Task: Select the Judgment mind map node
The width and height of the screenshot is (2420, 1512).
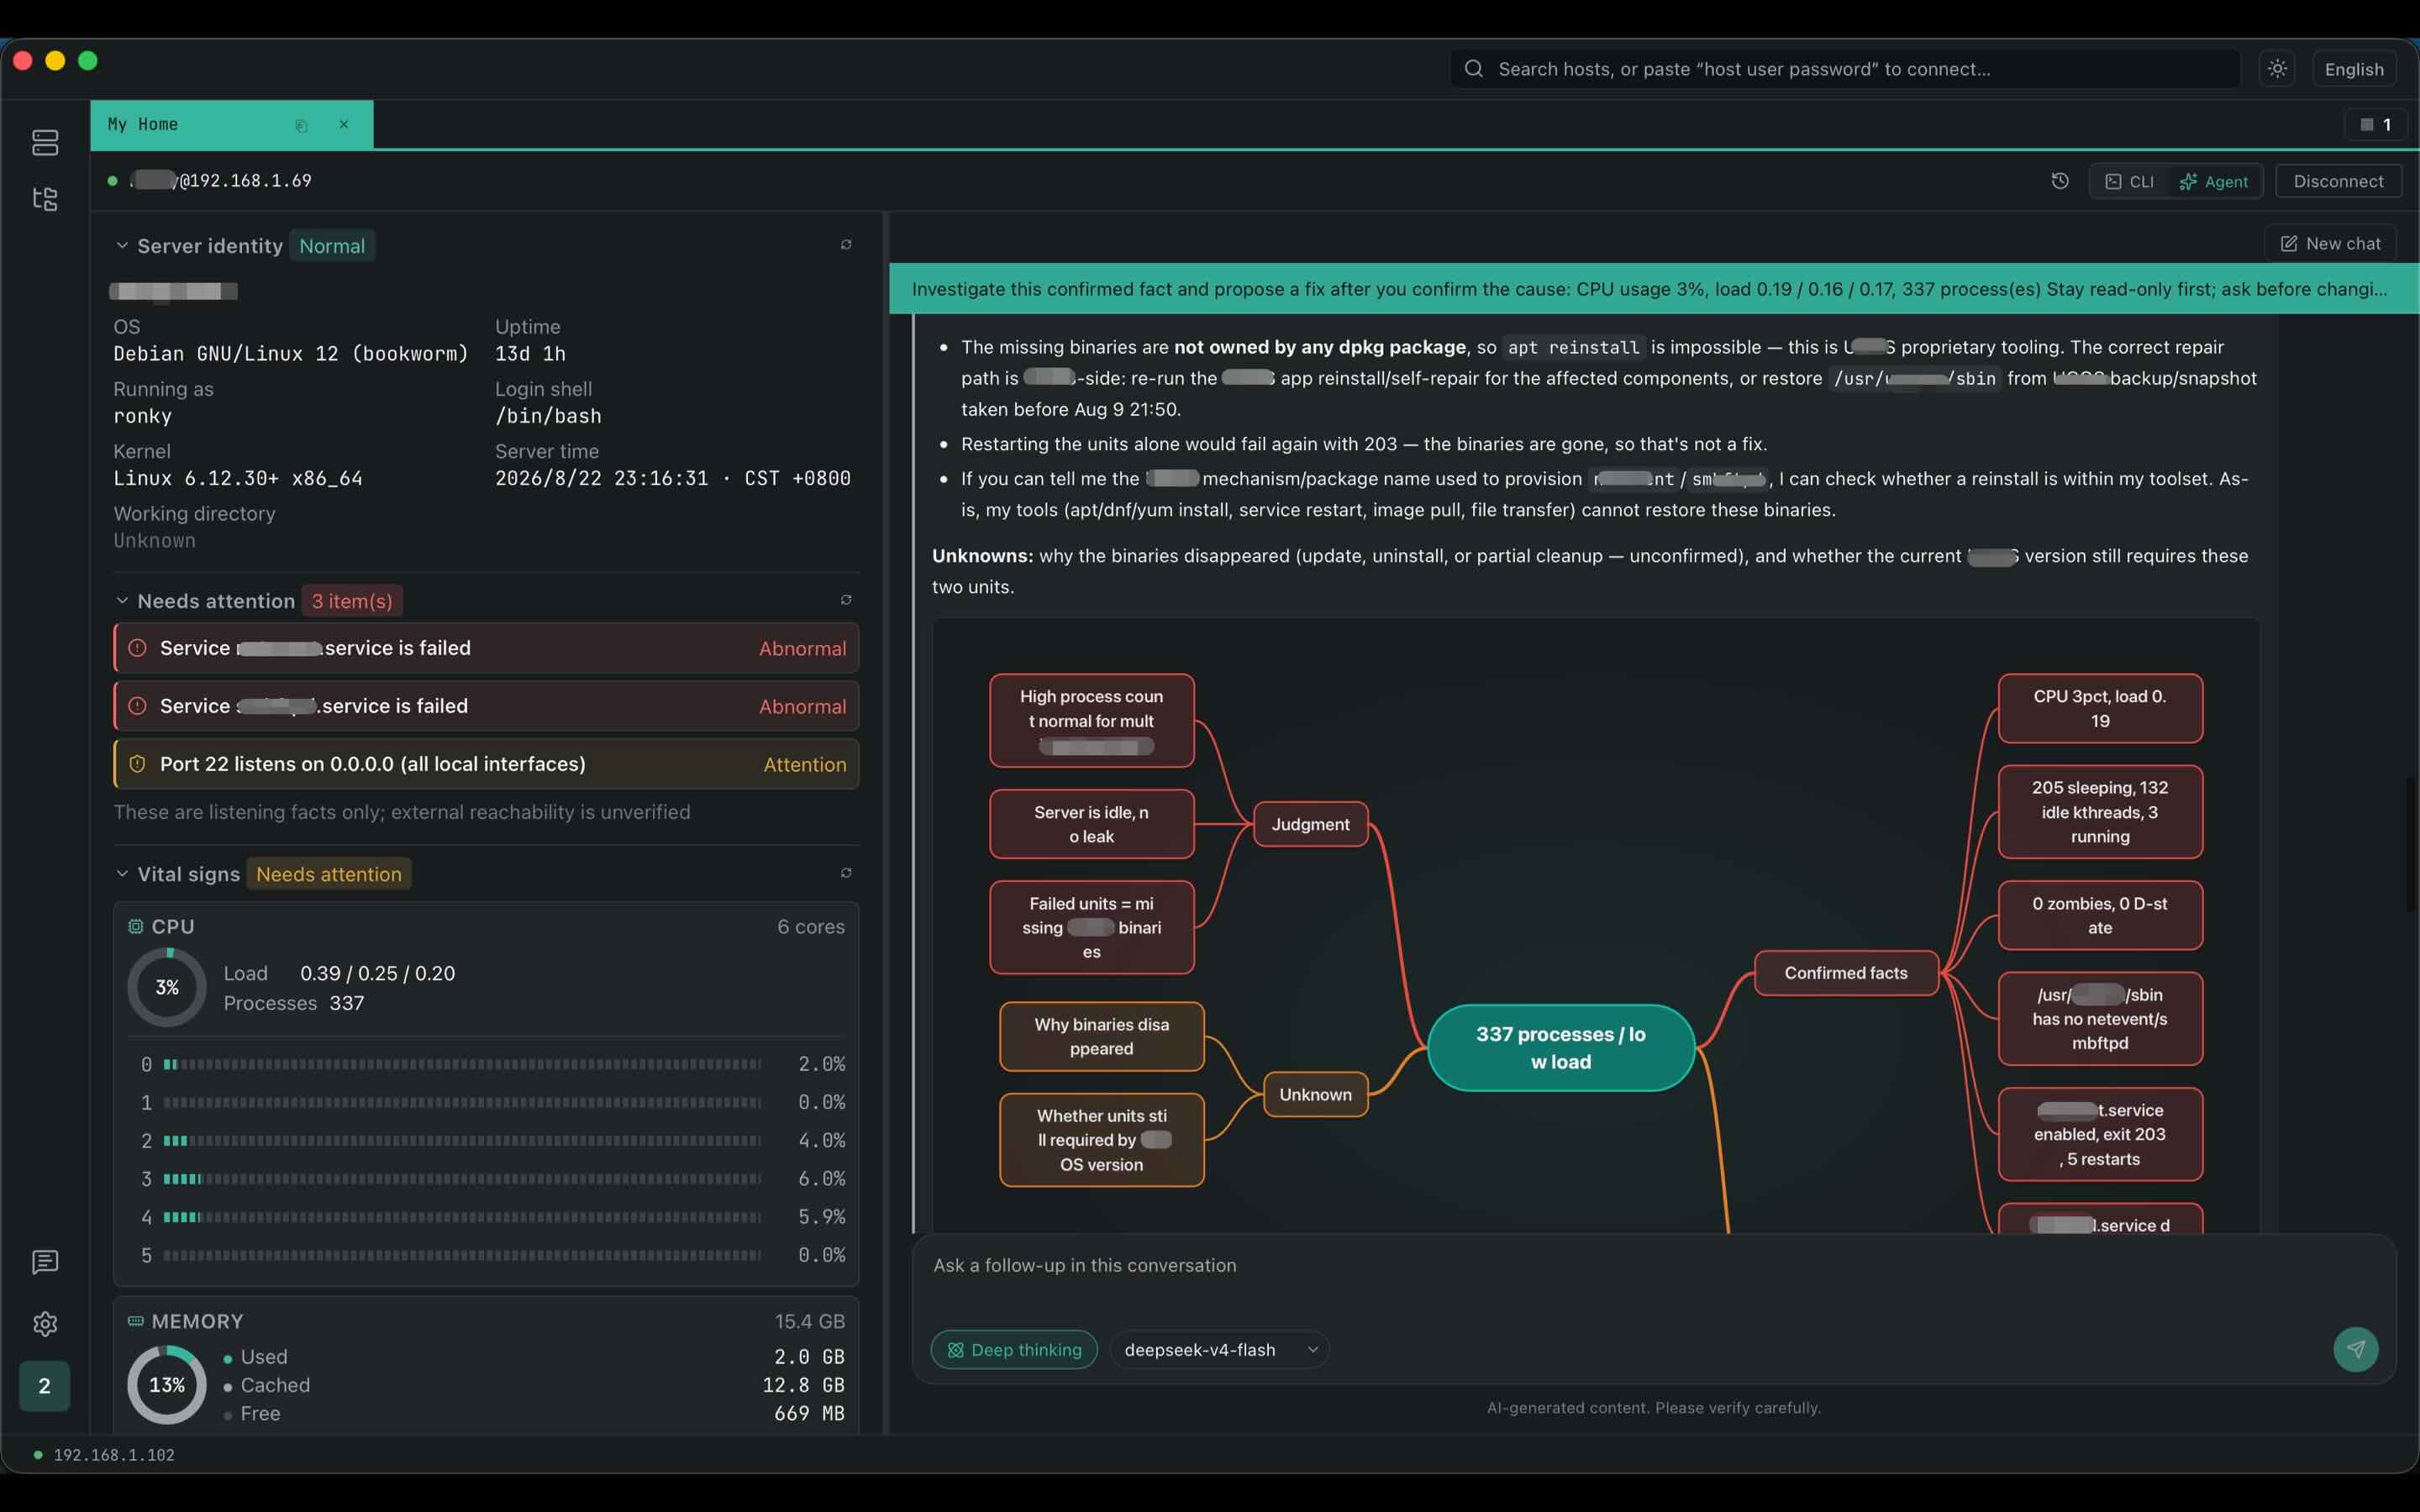Action: point(1310,824)
